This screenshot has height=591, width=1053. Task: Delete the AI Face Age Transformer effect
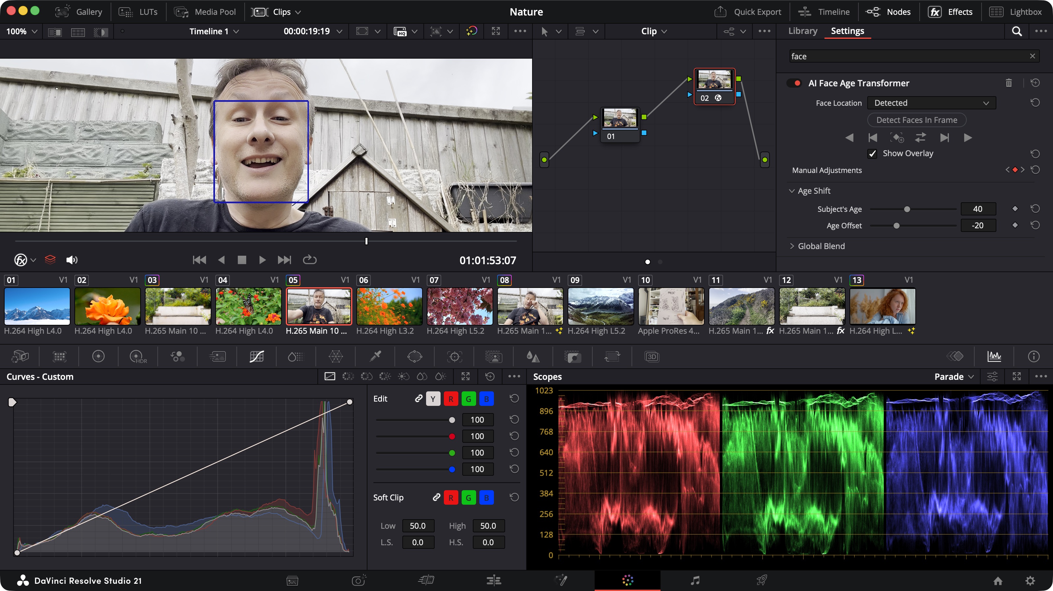point(1009,83)
